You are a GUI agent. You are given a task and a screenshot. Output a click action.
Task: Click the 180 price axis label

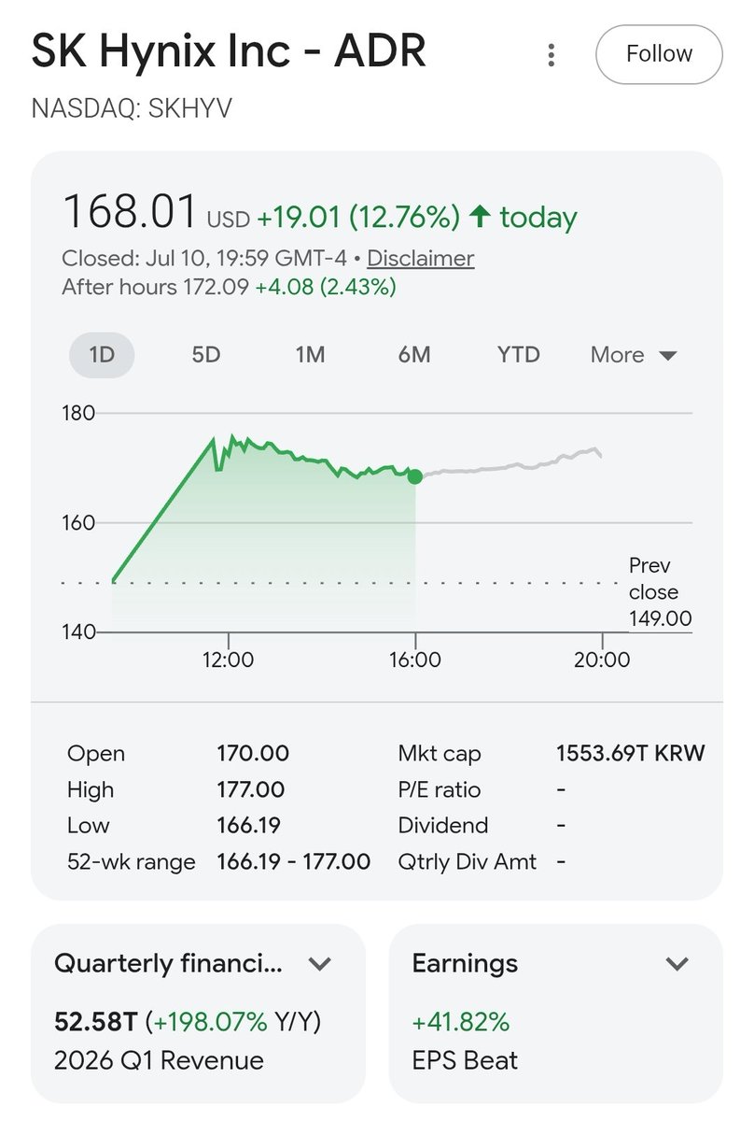click(78, 413)
